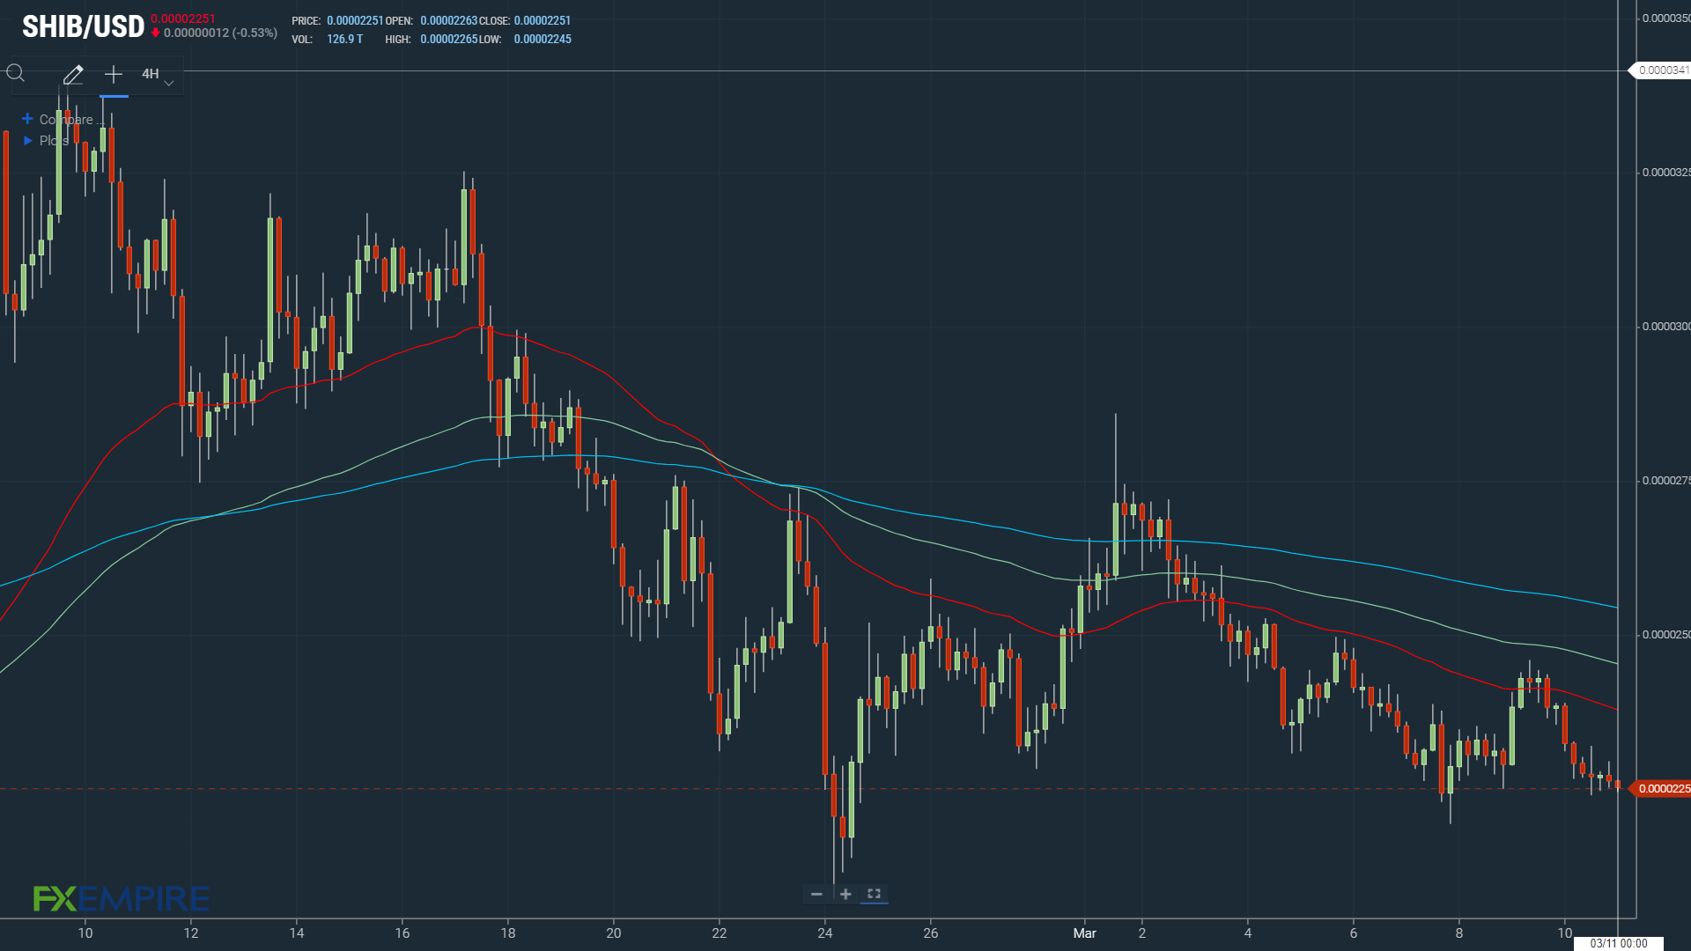1691x951 pixels.
Task: Click the 18 date label on time axis
Action: click(508, 933)
